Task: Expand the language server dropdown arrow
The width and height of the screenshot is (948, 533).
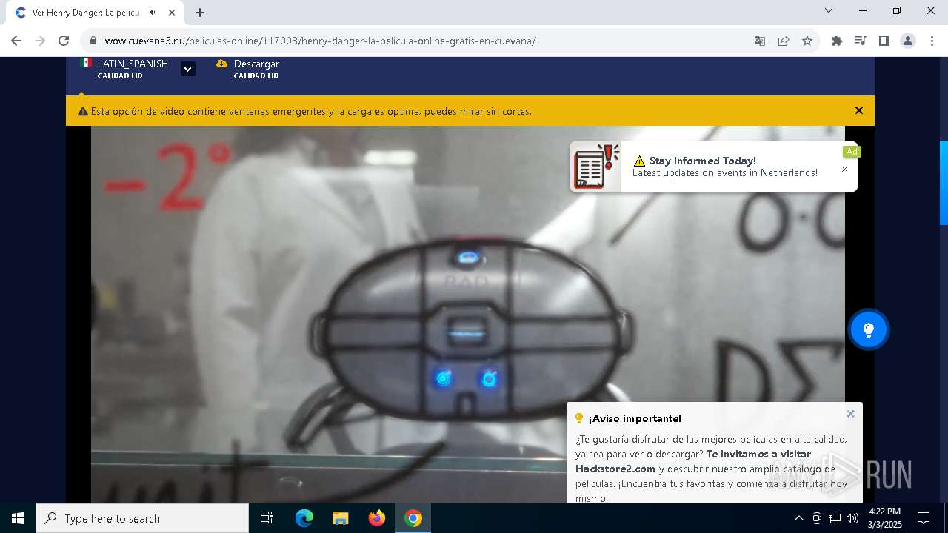Action: point(188,69)
